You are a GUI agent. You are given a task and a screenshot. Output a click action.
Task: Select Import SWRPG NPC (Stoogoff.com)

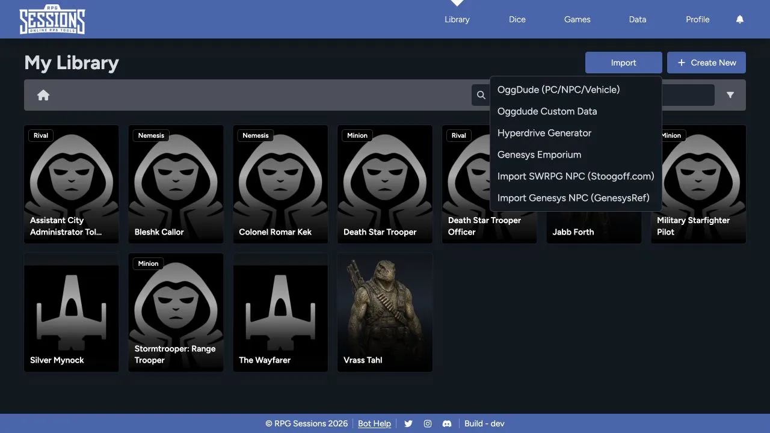pyautogui.click(x=576, y=176)
